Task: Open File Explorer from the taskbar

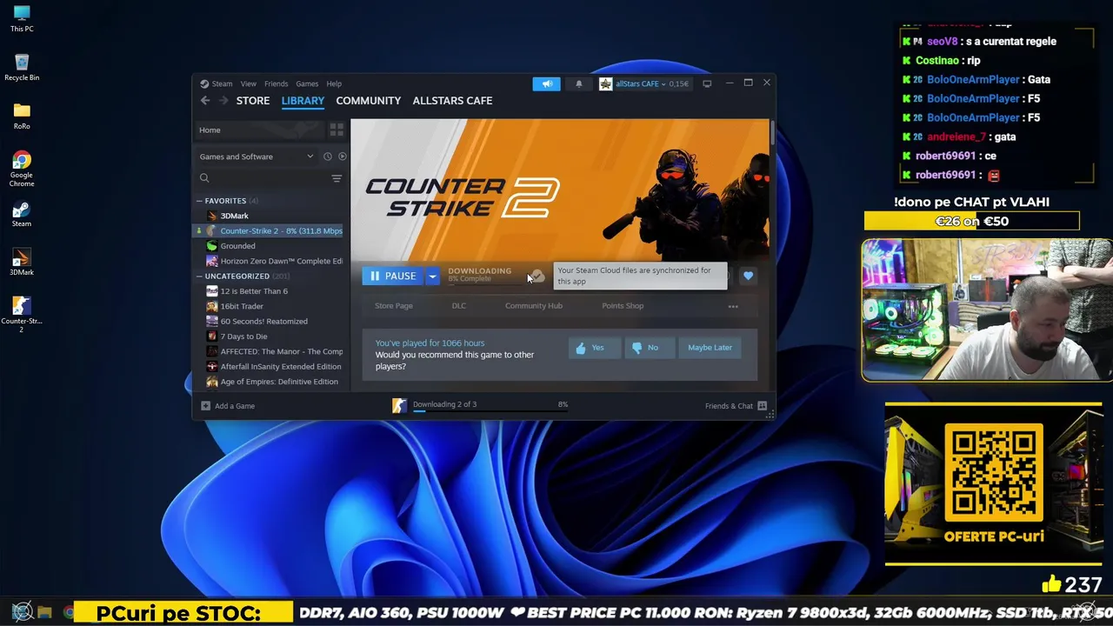Action: tap(44, 612)
